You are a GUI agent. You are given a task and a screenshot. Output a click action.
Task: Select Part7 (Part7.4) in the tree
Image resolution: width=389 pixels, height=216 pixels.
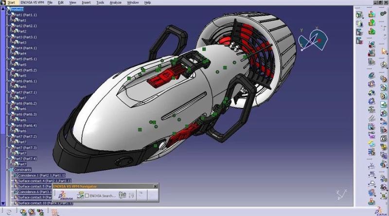(25, 159)
